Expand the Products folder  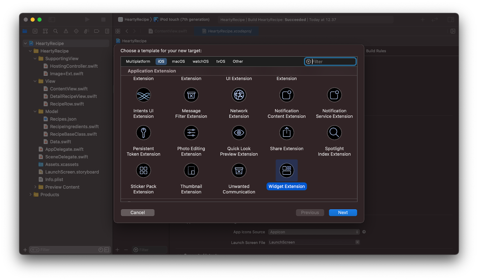tap(30, 195)
